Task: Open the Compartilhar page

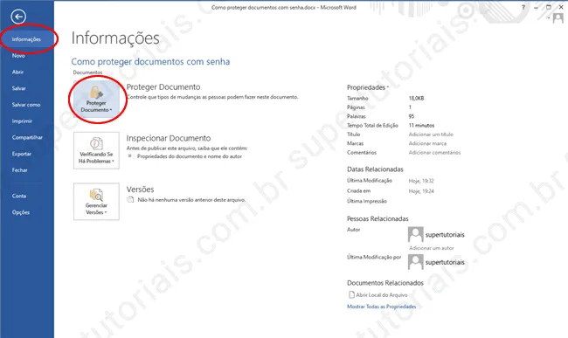Action: pos(27,137)
